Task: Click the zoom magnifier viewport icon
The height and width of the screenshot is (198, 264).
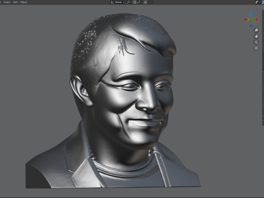Action: pyautogui.click(x=256, y=30)
